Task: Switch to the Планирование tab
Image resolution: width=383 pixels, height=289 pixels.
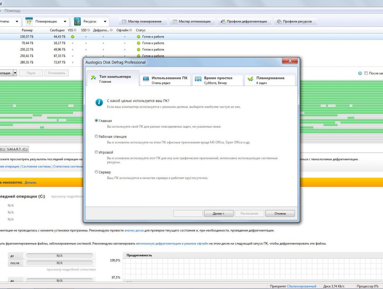Action: (270, 80)
